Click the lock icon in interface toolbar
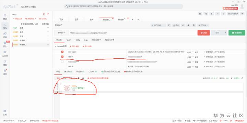The width and height of the screenshot is (247, 123). click(x=188, y=25)
